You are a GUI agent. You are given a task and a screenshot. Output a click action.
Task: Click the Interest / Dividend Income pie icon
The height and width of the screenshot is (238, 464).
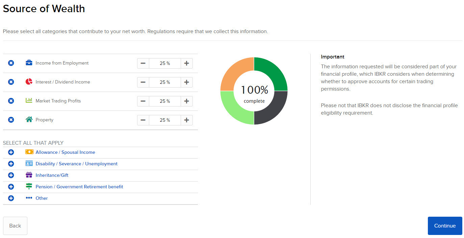point(29,82)
